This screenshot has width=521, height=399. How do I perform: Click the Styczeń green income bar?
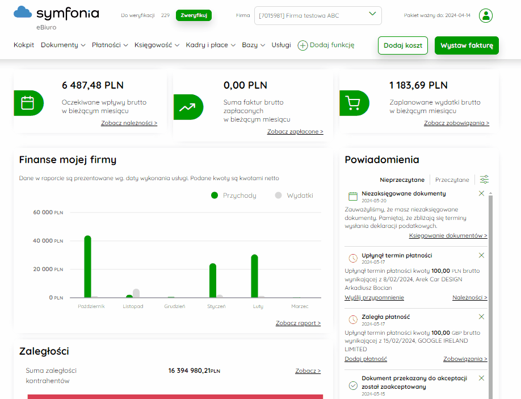(x=213, y=281)
